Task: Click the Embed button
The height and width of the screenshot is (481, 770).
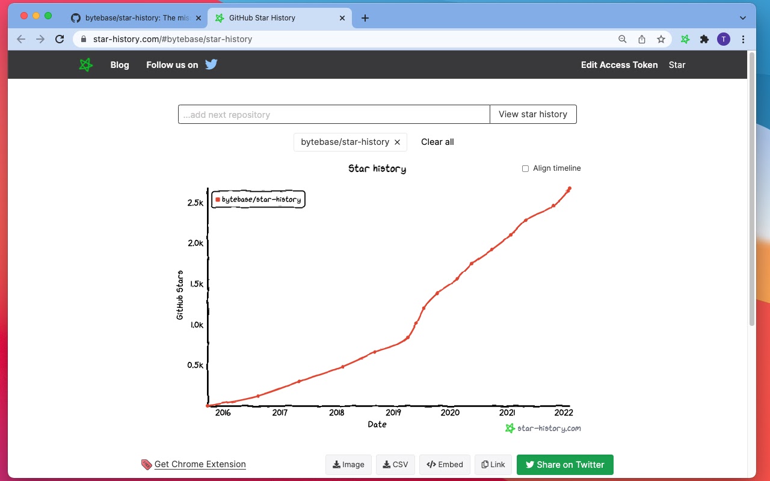Action: point(445,465)
